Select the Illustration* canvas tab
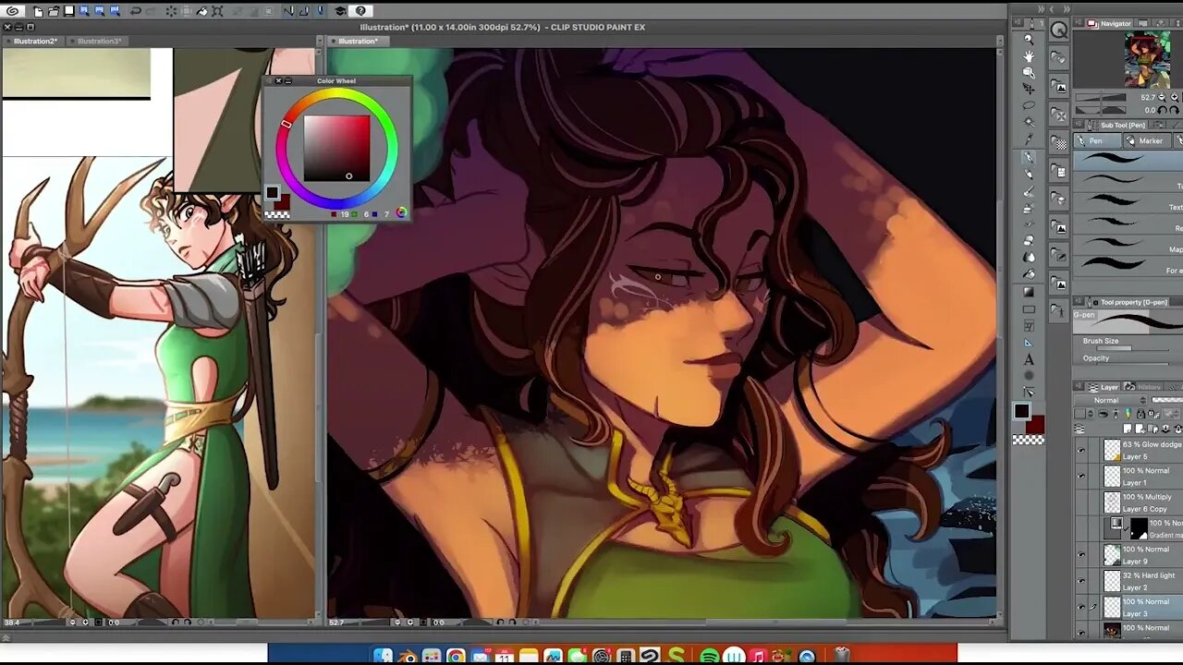Screen dimensions: 1183x665 (358, 41)
